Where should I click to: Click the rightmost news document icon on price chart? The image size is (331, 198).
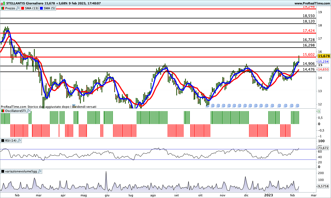point(297,105)
